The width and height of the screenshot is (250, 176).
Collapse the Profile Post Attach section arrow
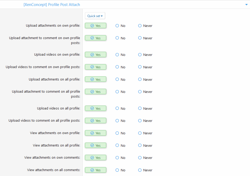(246, 5)
